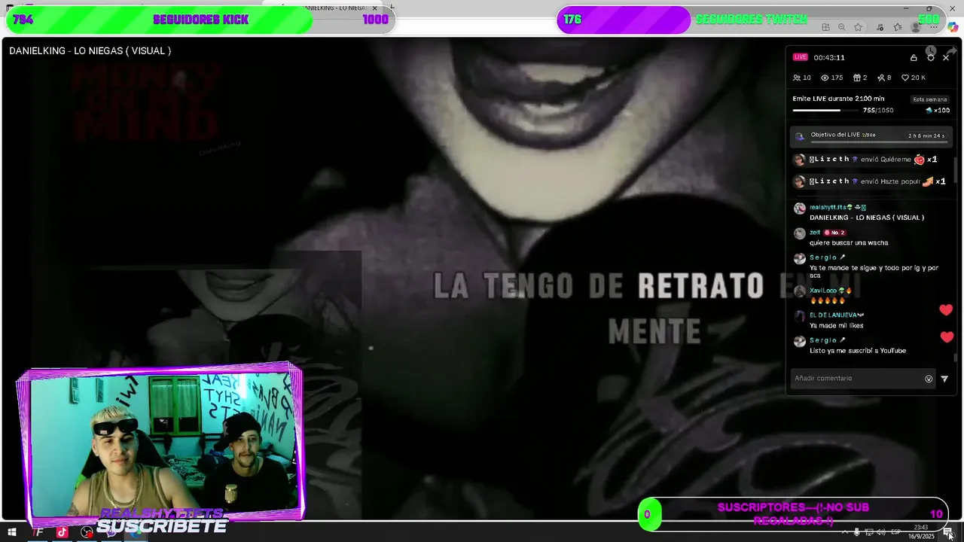Open TikTok app from the taskbar
The height and width of the screenshot is (542, 964).
pyautogui.click(x=62, y=532)
